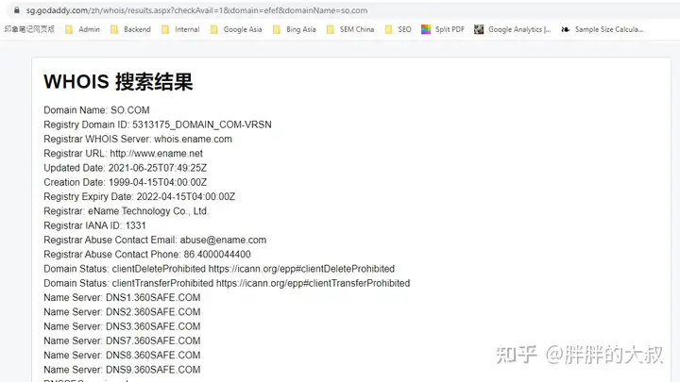Click the clientDeleteProhibited status line
Viewport: 680px width, 382px height.
pyautogui.click(x=219, y=269)
